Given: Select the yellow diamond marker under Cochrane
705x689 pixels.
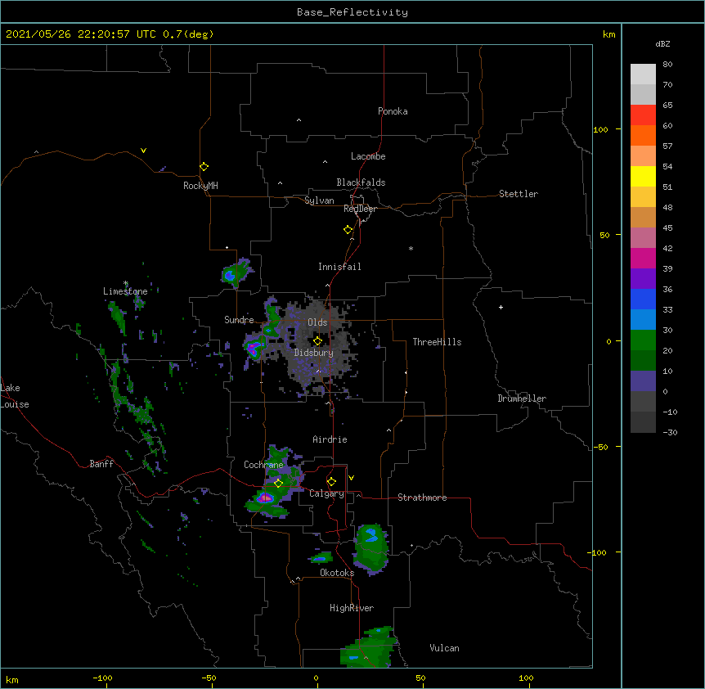Looking at the screenshot, I should [x=278, y=484].
